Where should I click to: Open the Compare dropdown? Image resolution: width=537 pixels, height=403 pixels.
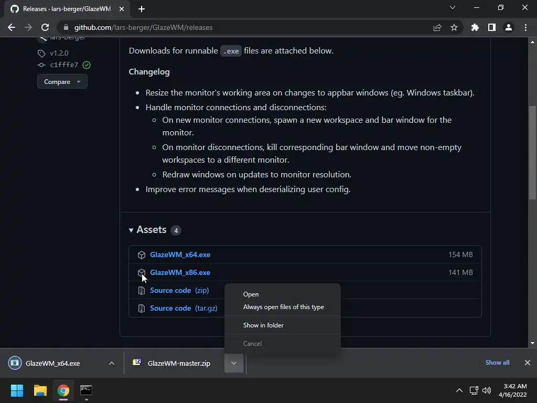pos(62,81)
